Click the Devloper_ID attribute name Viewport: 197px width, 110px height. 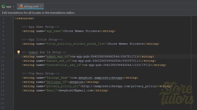pos(56,82)
